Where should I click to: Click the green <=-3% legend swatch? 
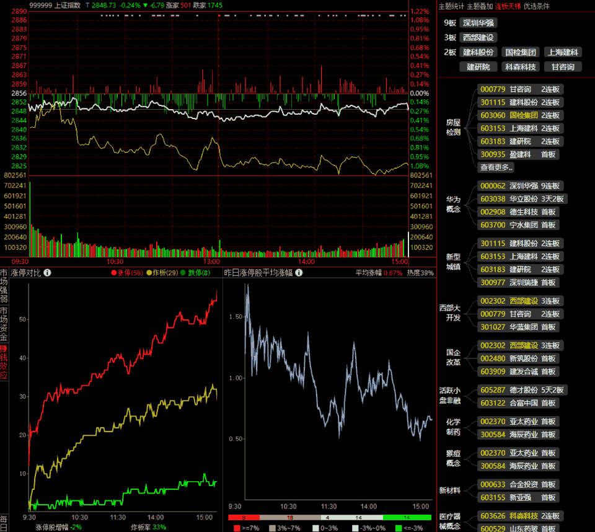[399, 528]
